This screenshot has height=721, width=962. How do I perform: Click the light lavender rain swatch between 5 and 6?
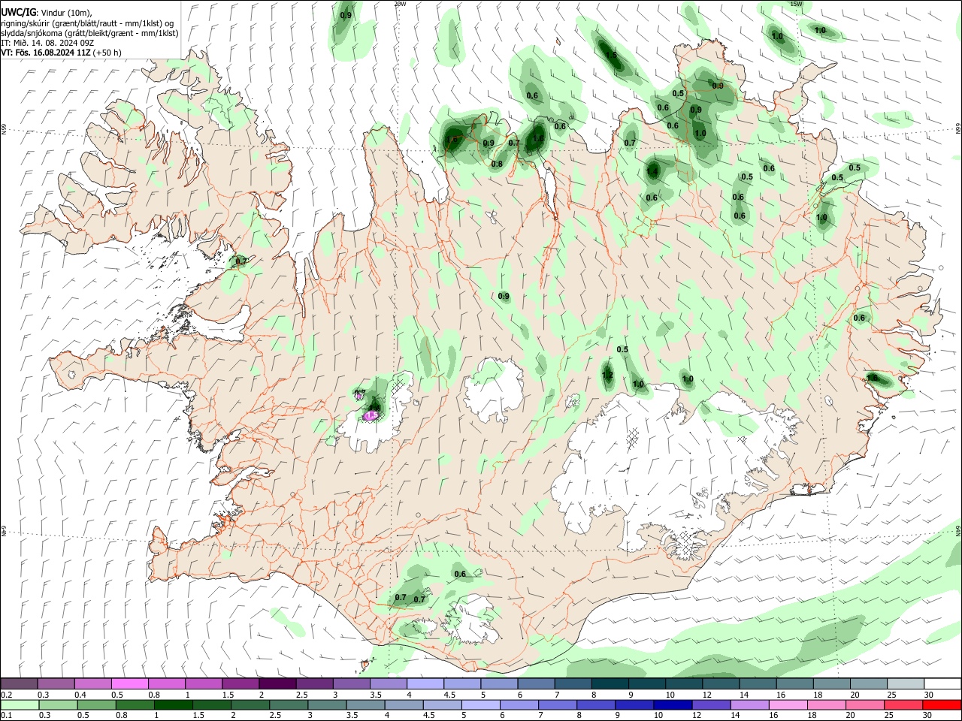point(480,704)
